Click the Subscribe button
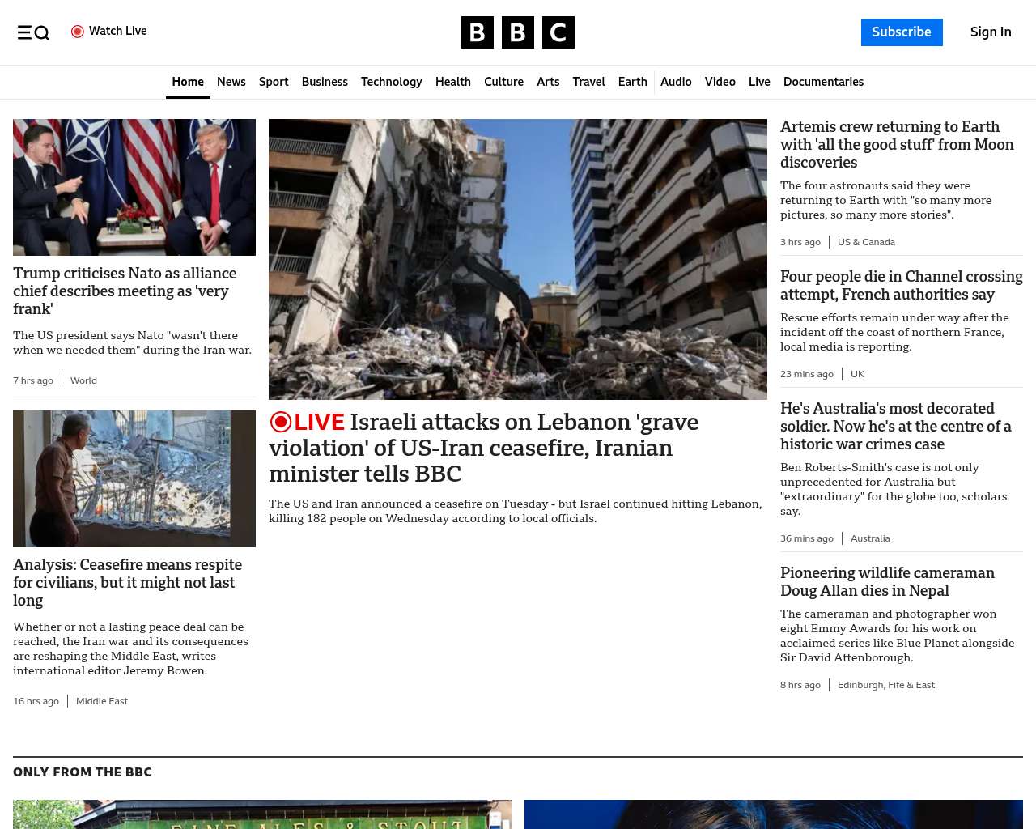Image resolution: width=1036 pixels, height=829 pixels. tap(902, 32)
